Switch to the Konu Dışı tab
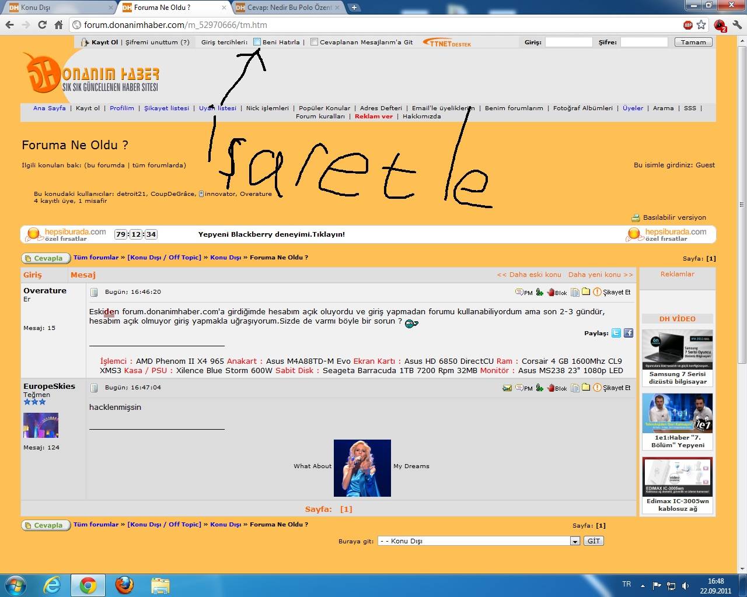This screenshot has height=597, width=747. click(x=59, y=8)
